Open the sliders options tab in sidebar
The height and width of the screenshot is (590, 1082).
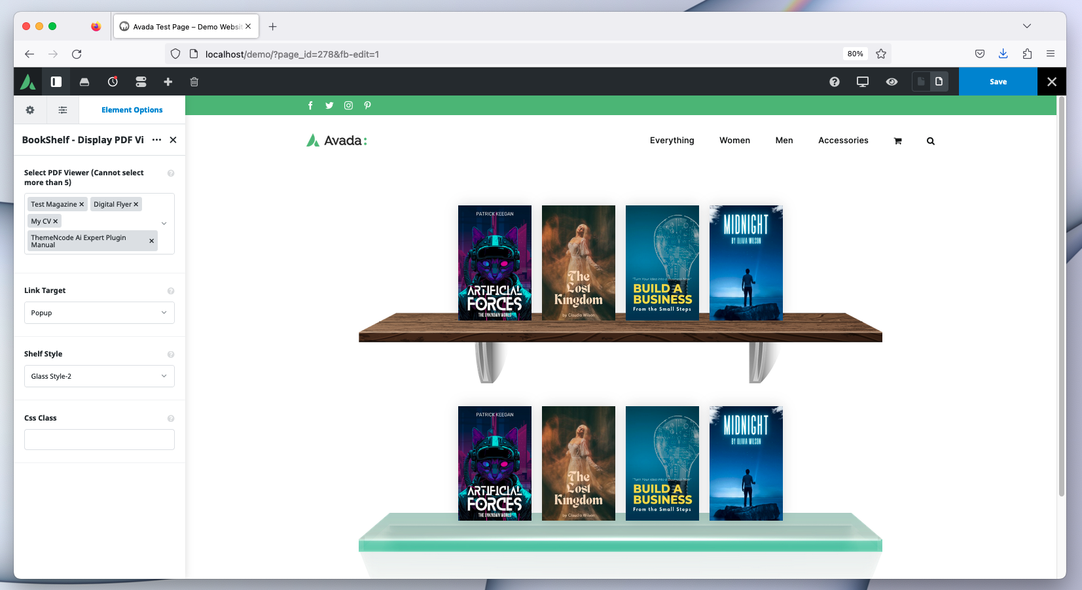point(63,110)
